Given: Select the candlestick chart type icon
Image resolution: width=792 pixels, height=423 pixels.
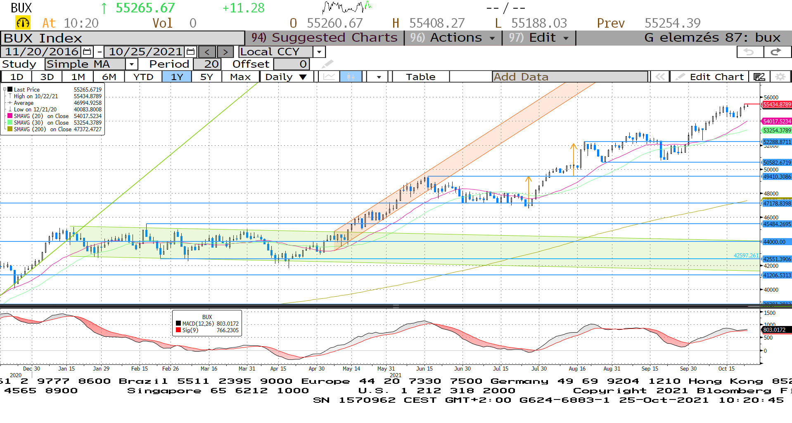Looking at the screenshot, I should pyautogui.click(x=351, y=77).
